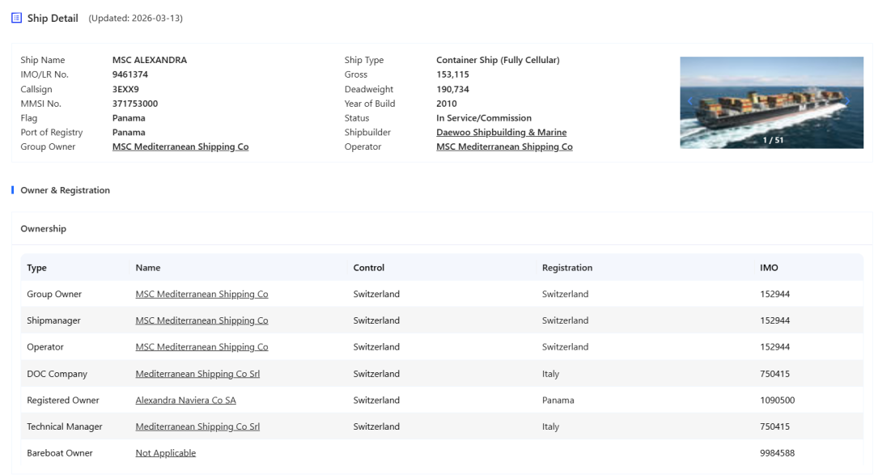Click the Name column header

[x=148, y=268]
